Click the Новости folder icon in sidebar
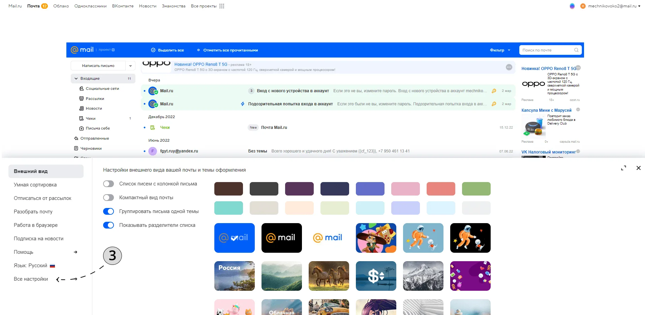This screenshot has width=645, height=315. (81, 108)
